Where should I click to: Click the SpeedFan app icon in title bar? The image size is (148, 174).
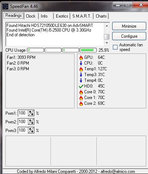[x=5, y=6]
